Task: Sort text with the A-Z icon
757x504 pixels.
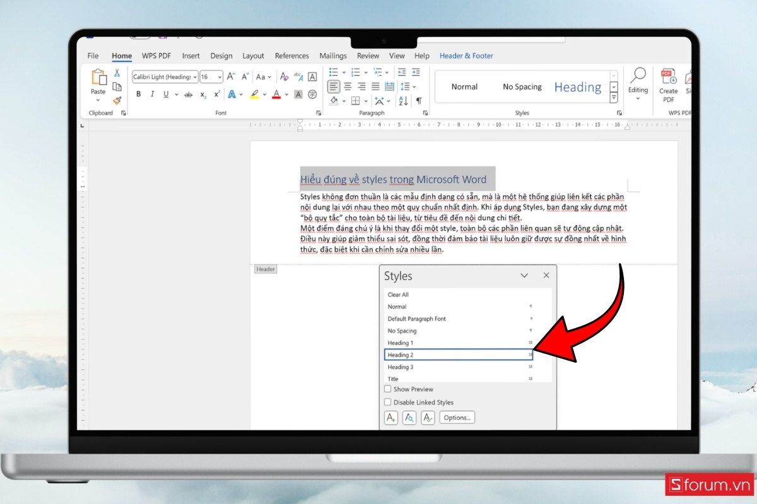Action: pos(404,101)
